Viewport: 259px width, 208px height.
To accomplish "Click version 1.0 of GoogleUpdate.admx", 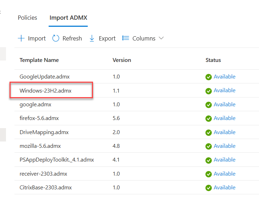I will click(x=116, y=77).
